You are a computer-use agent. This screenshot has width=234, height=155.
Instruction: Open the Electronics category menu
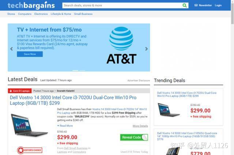pyautogui.click(x=41, y=14)
